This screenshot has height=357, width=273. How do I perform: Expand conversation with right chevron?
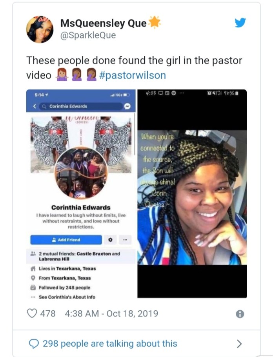[239, 344]
